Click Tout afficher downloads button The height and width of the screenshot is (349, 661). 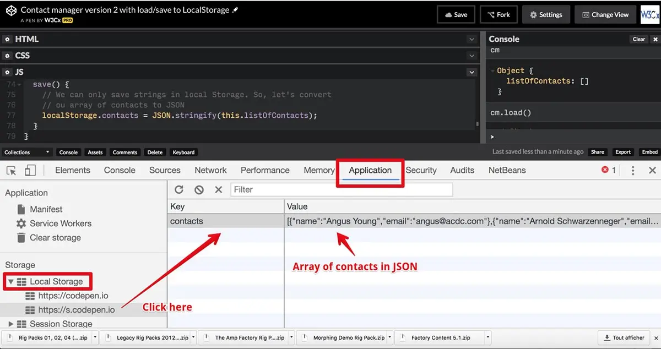(x=625, y=337)
